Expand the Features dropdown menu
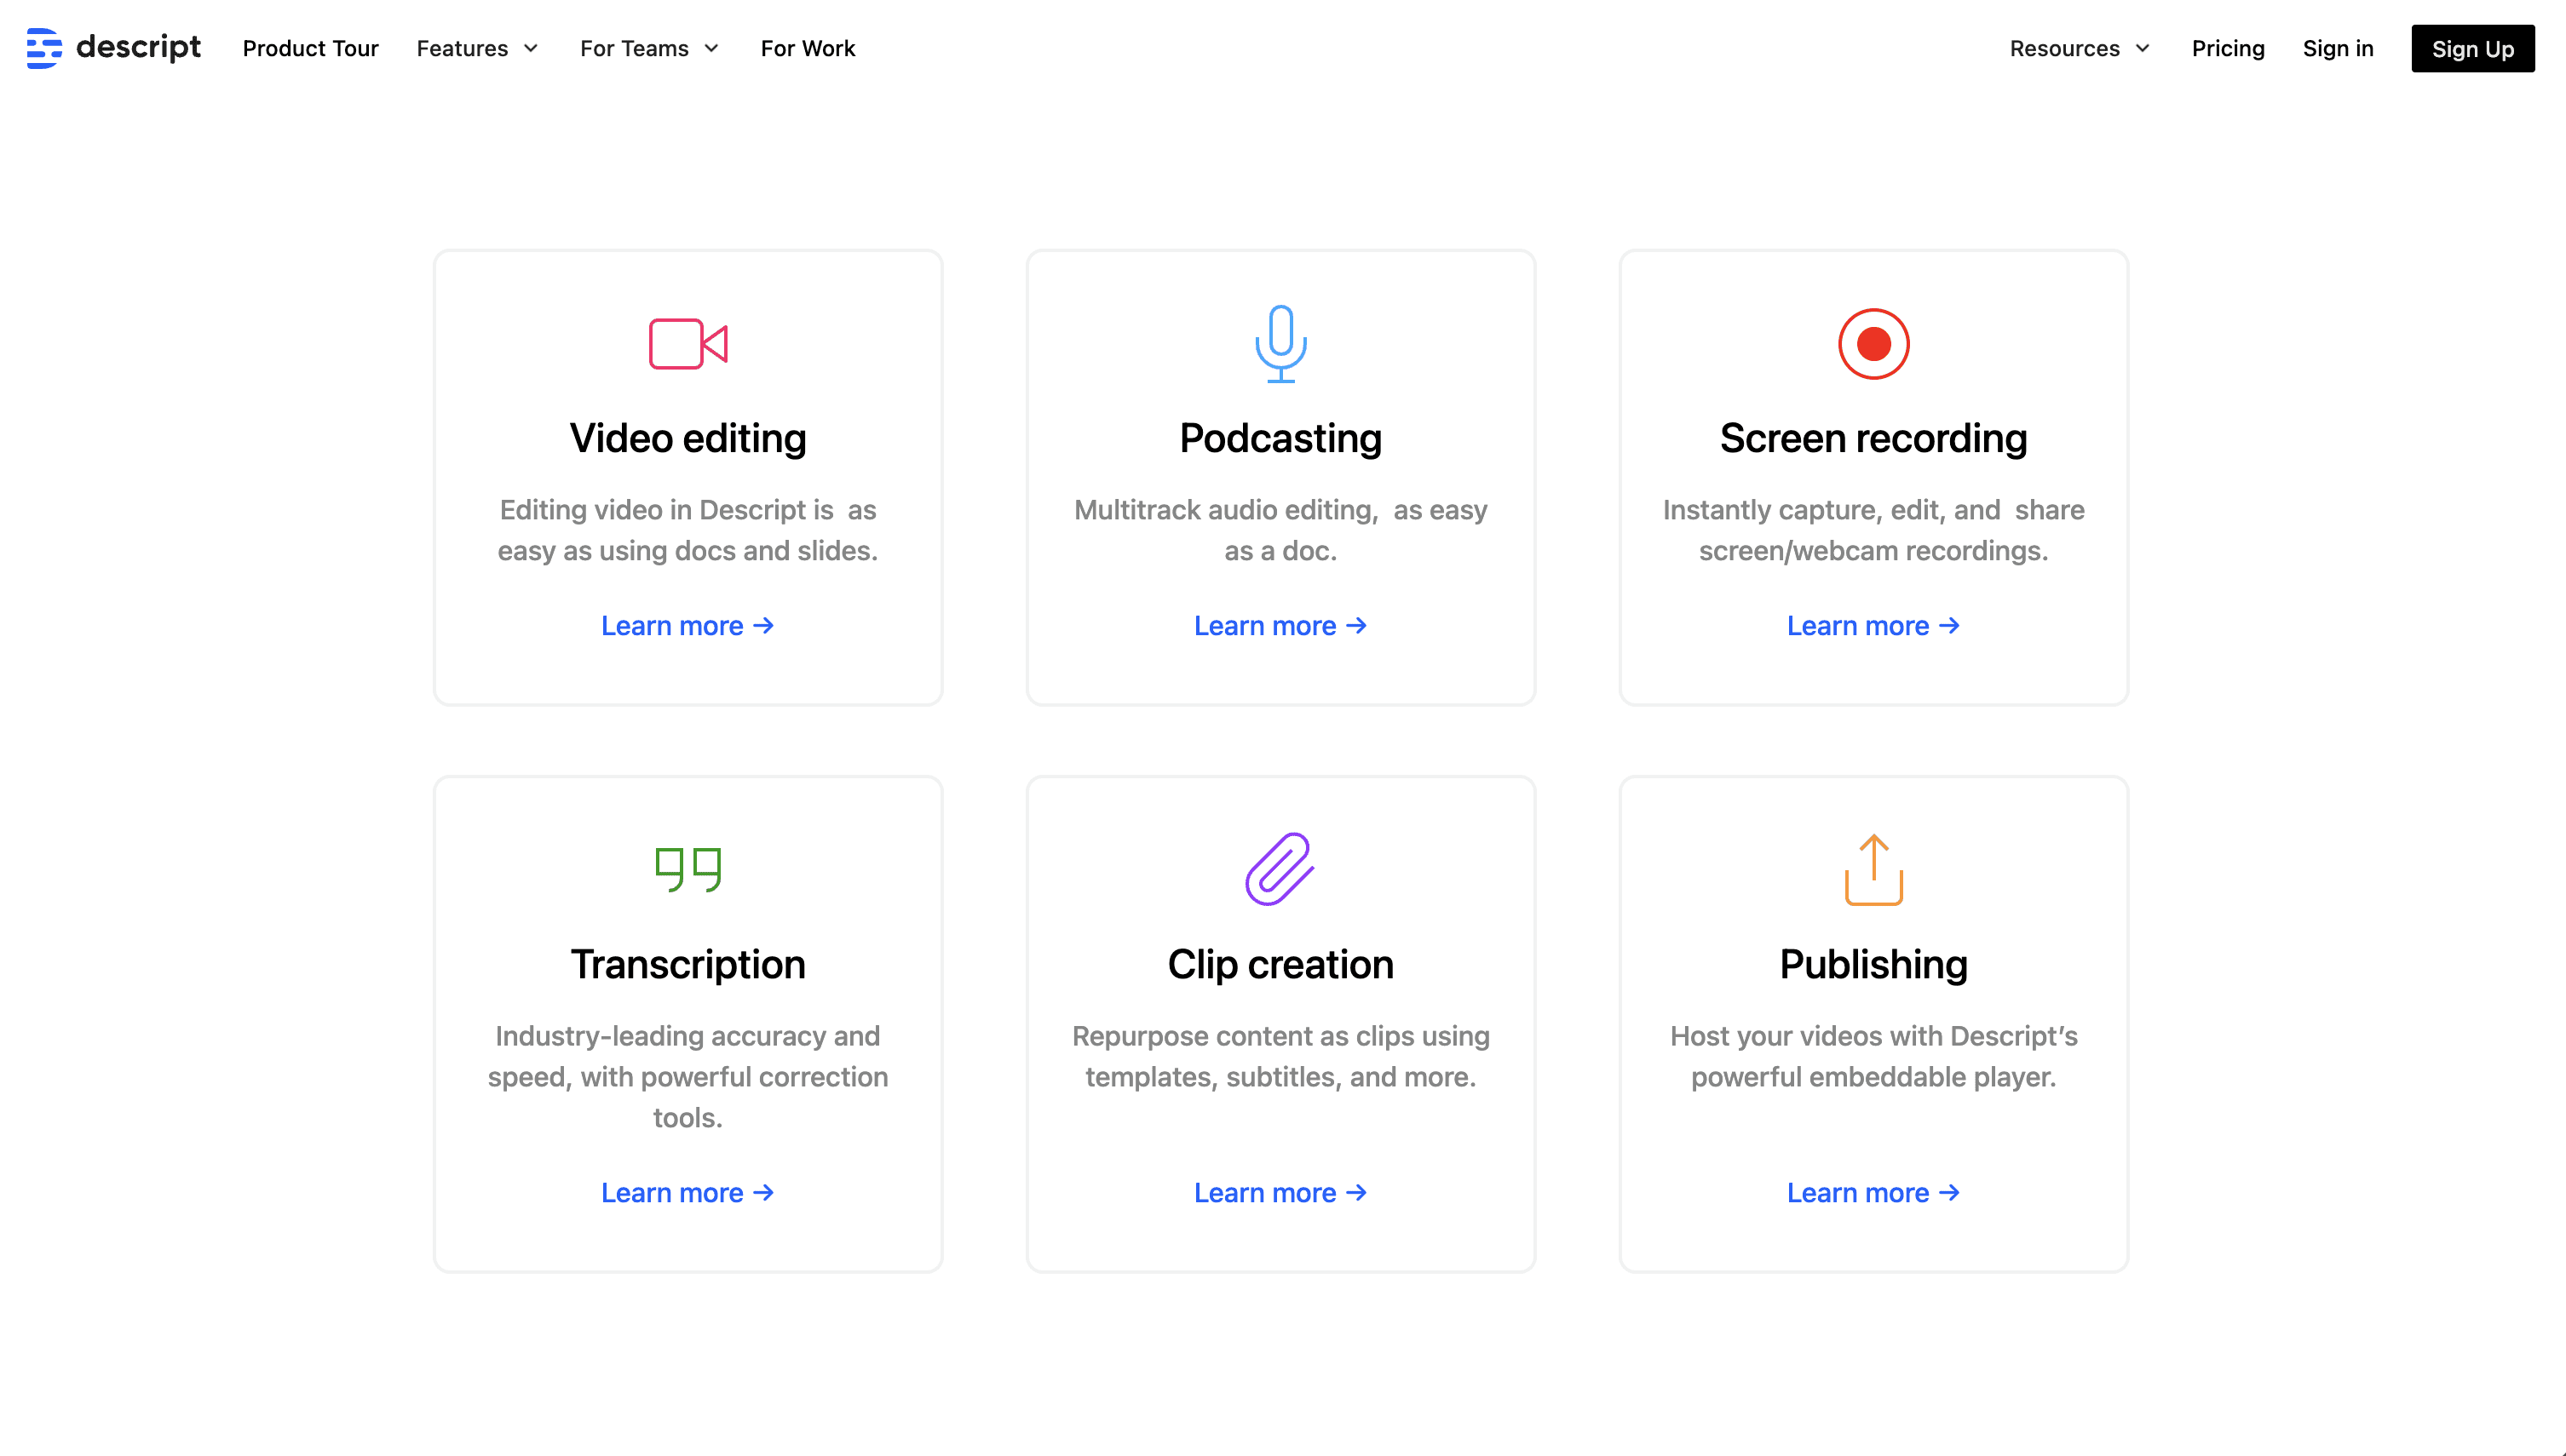Image resolution: width=2566 pixels, height=1456 pixels. pos(477,48)
